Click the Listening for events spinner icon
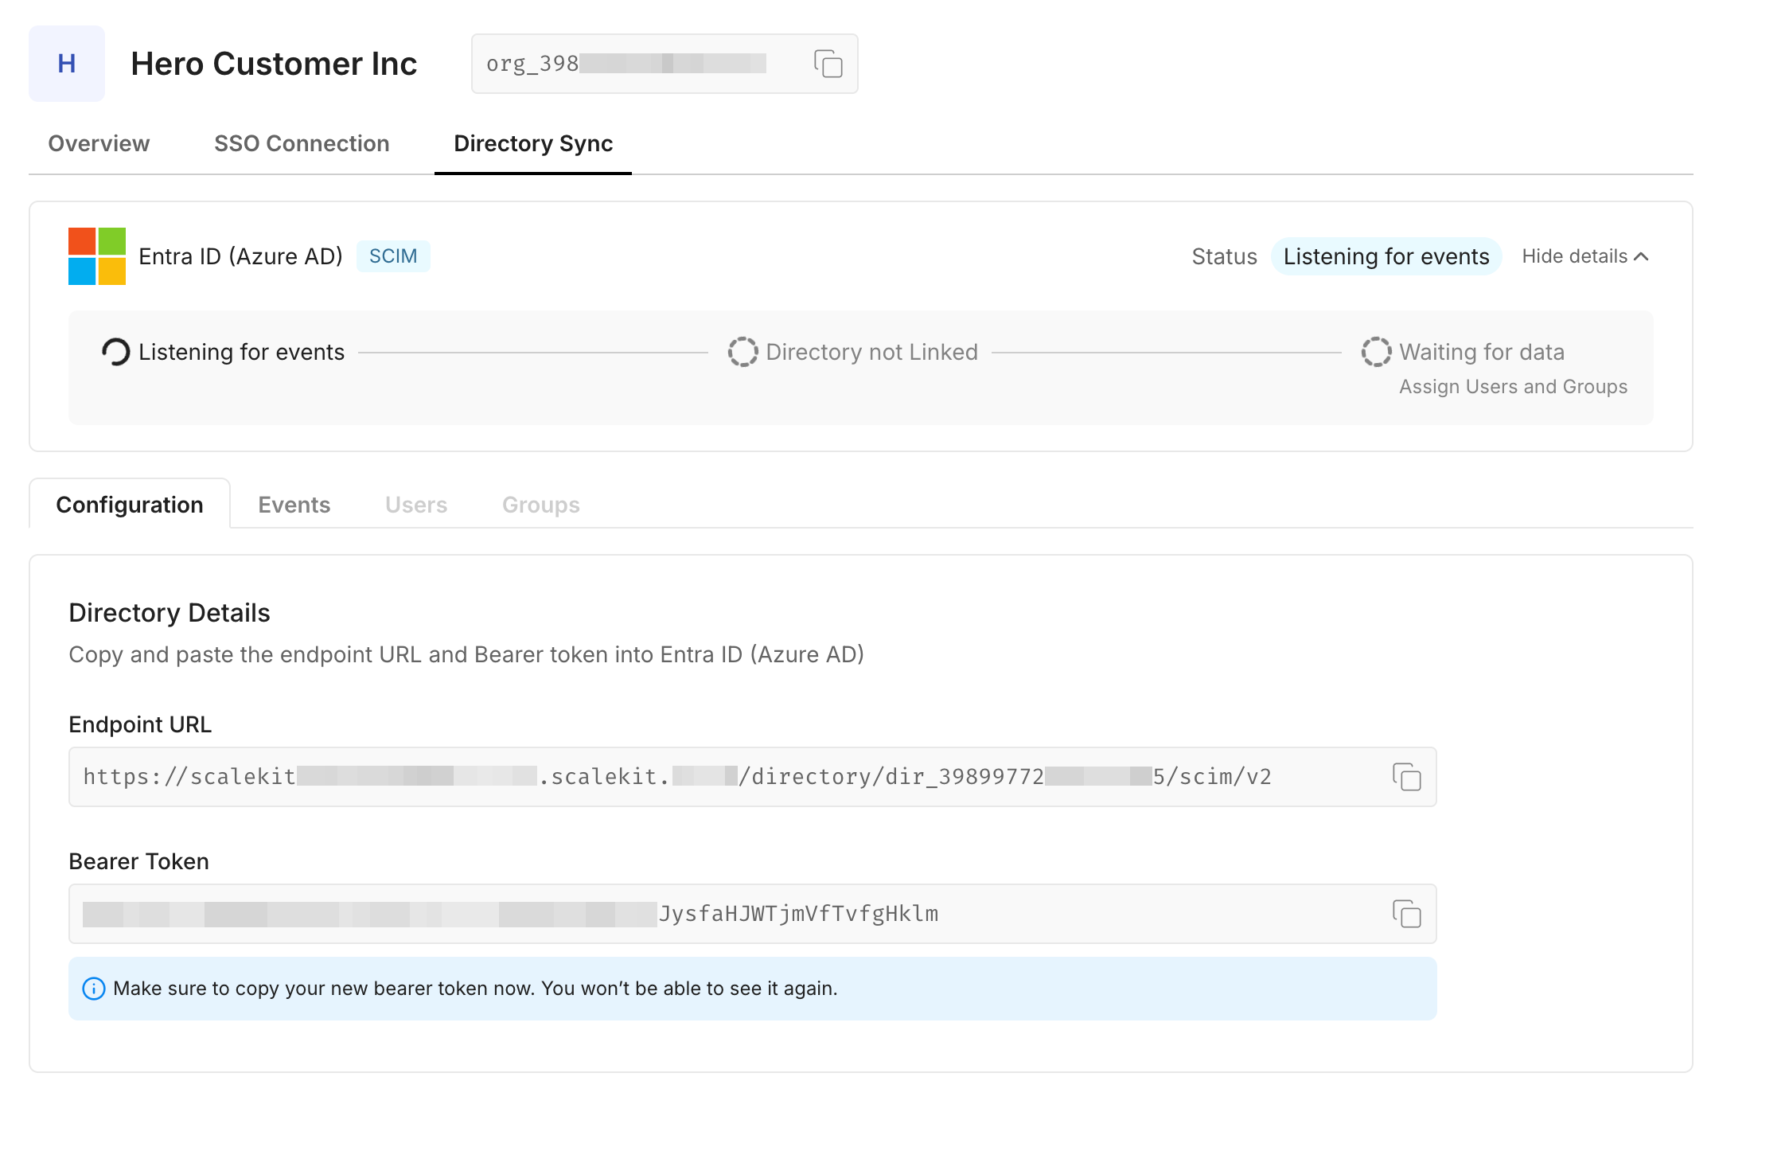This screenshot has height=1151, width=1789. [116, 351]
